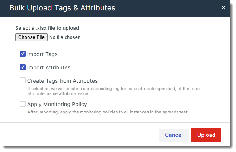236x152 pixels.
Task: Disable the Import Attributes checkbox
Action: (x=23, y=67)
